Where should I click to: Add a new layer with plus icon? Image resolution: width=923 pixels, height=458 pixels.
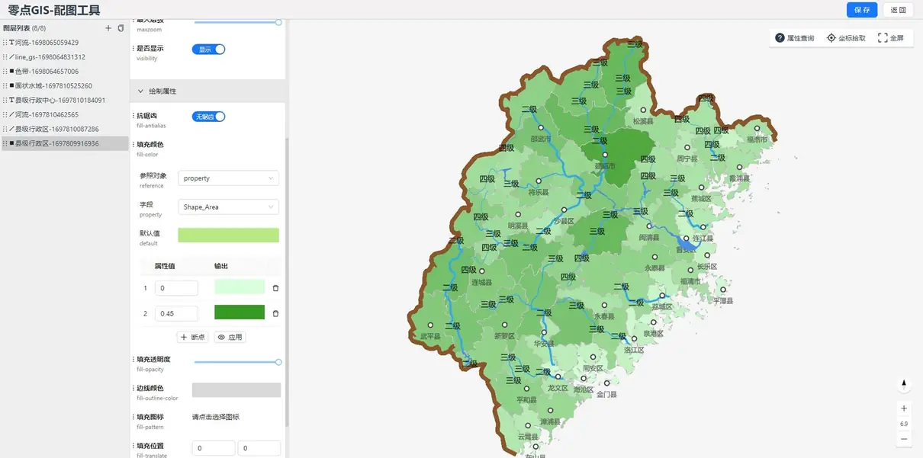pyautogui.click(x=108, y=28)
